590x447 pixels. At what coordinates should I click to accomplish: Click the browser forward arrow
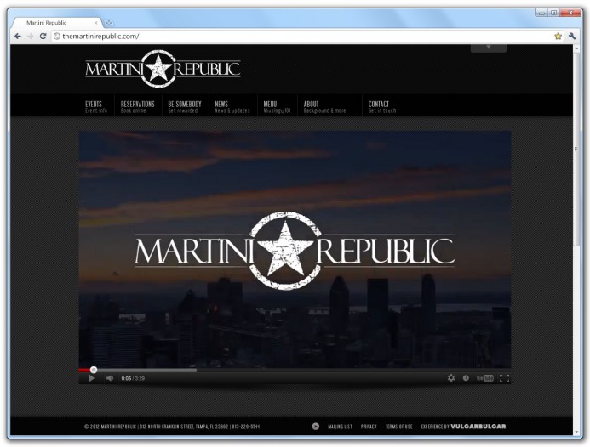click(31, 36)
